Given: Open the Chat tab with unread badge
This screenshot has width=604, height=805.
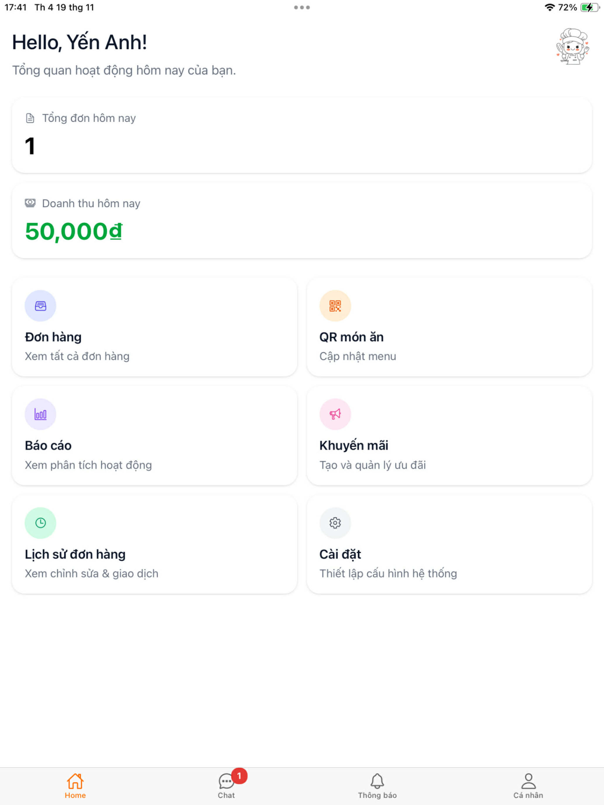Looking at the screenshot, I should 227,786.
